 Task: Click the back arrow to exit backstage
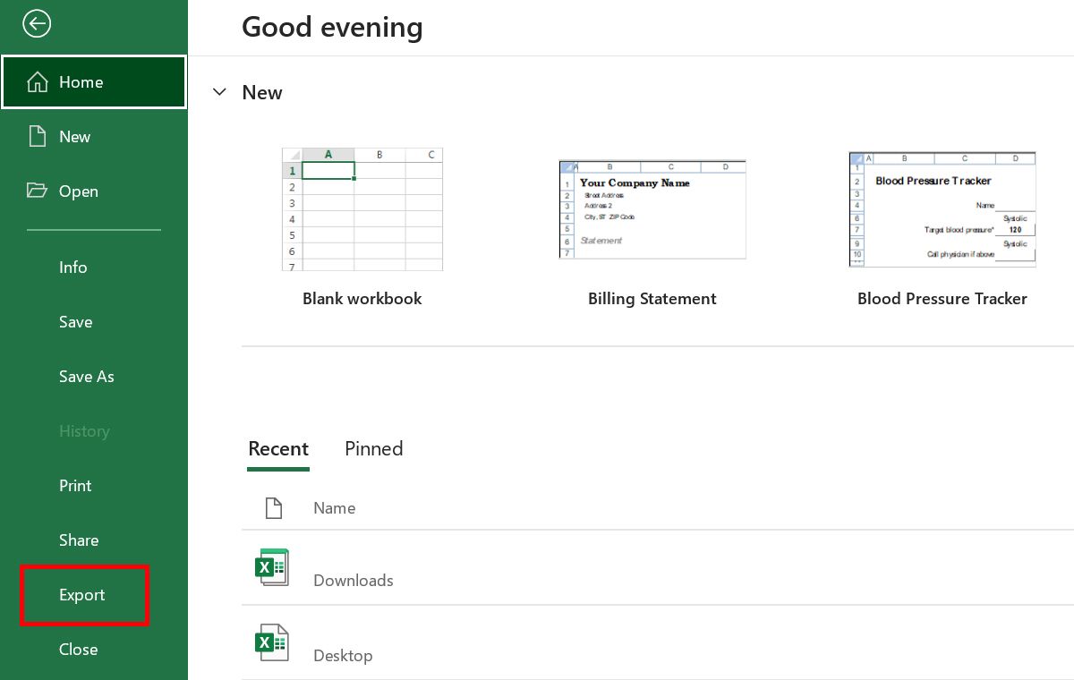pyautogui.click(x=37, y=24)
